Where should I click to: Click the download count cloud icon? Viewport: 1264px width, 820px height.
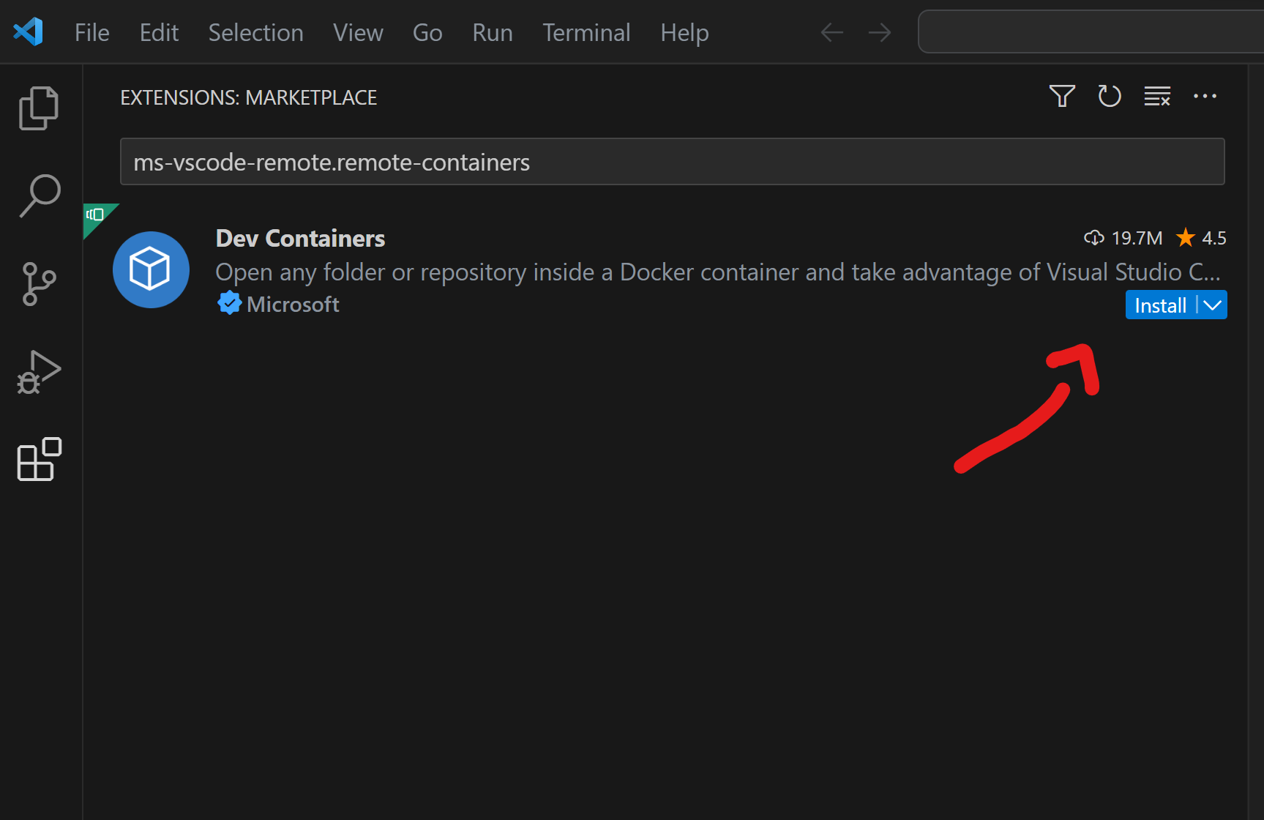click(x=1093, y=238)
